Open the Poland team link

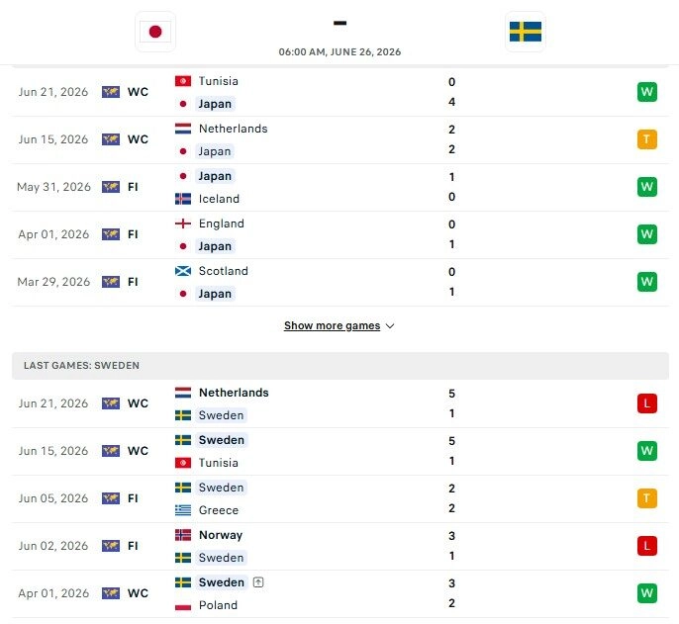pyautogui.click(x=218, y=605)
